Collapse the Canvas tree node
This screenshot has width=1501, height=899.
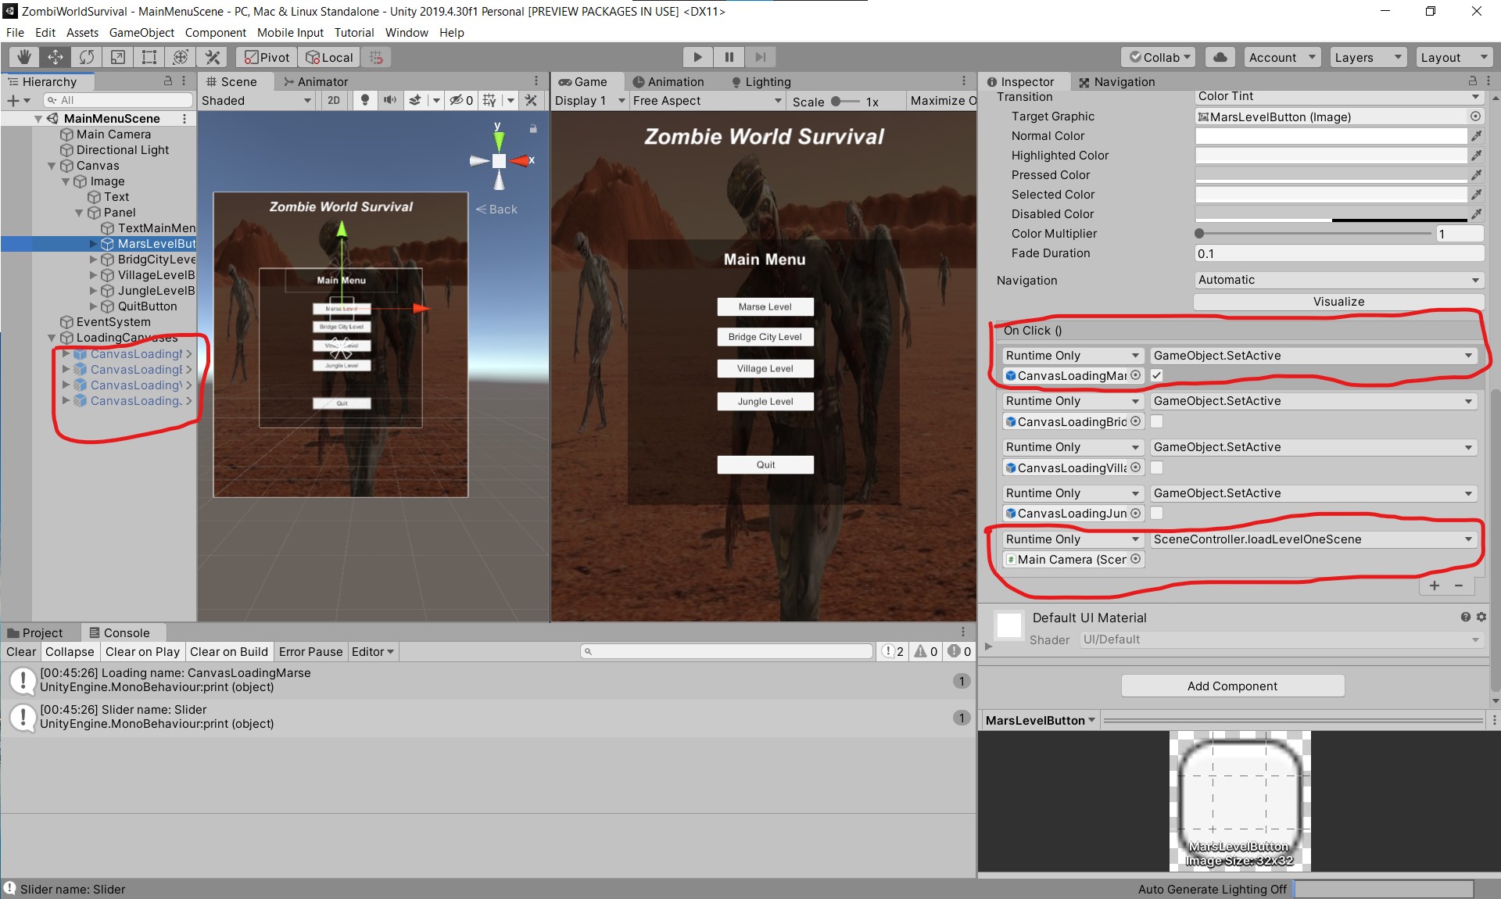52,166
